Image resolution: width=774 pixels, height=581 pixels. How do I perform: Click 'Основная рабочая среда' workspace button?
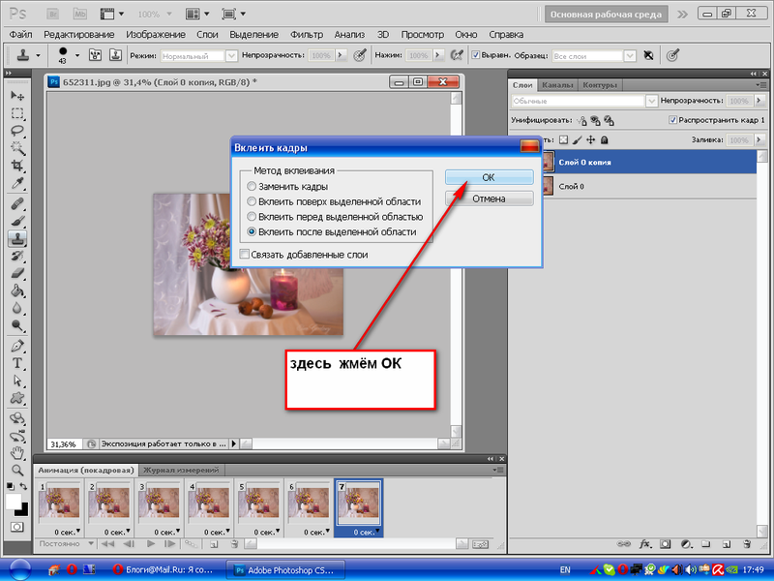pos(606,15)
